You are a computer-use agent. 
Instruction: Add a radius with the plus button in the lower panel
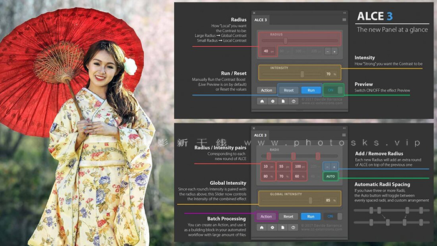click(x=334, y=167)
